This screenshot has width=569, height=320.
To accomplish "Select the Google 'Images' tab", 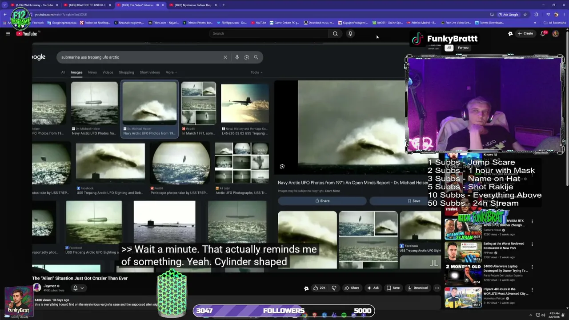I will [76, 72].
